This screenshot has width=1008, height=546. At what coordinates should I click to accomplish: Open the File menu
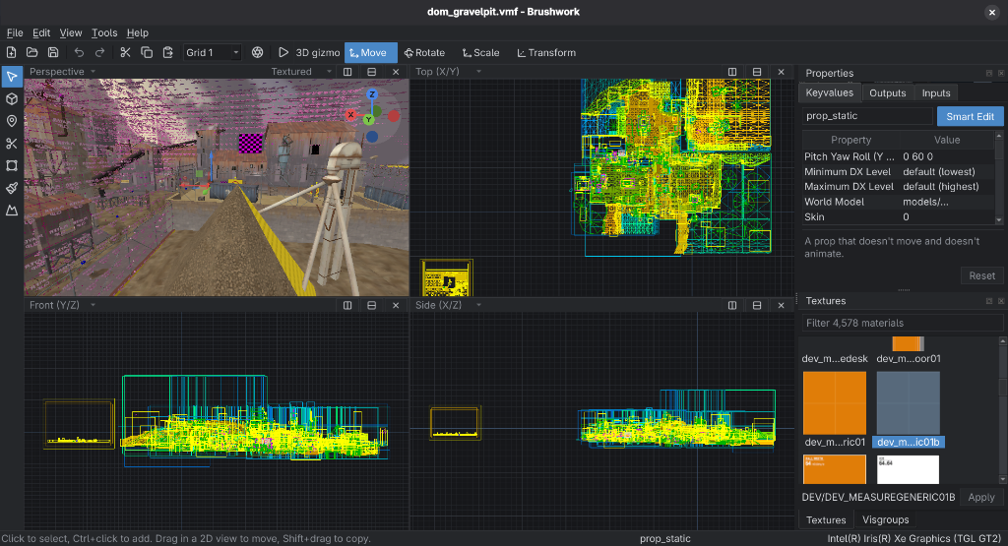(x=15, y=32)
